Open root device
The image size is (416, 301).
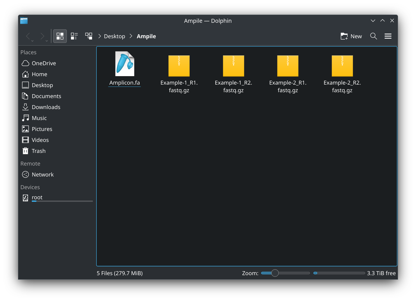[57, 198]
